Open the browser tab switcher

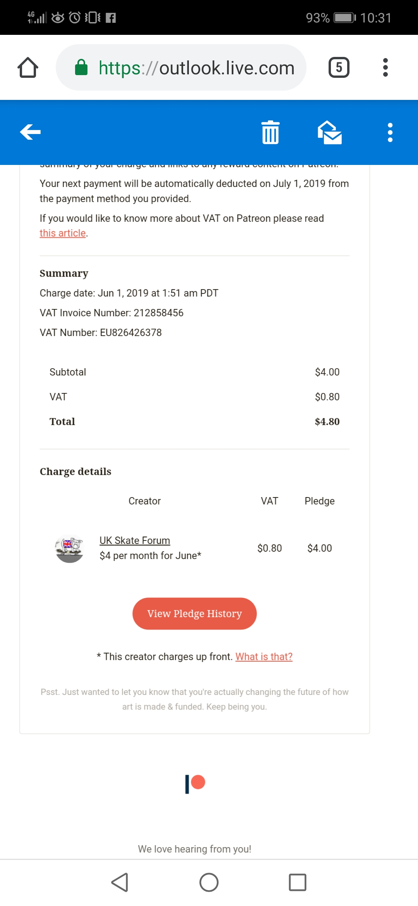[x=339, y=67]
